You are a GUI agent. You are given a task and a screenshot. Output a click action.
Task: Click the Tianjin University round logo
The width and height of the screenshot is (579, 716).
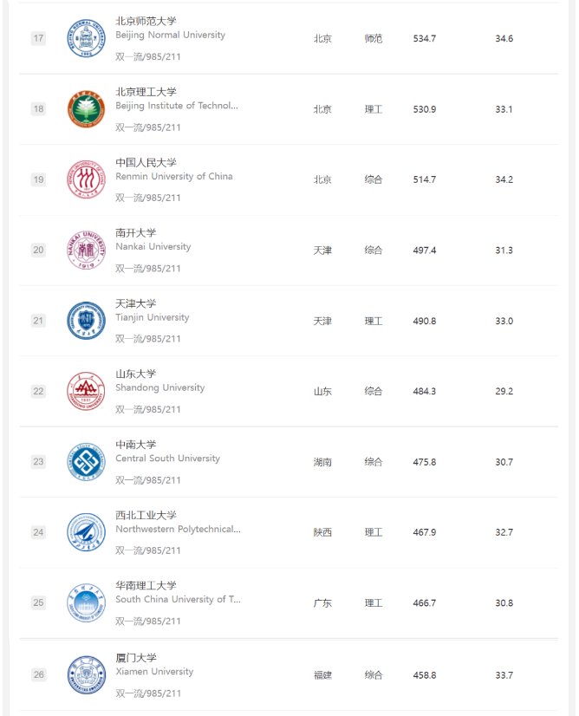click(86, 321)
